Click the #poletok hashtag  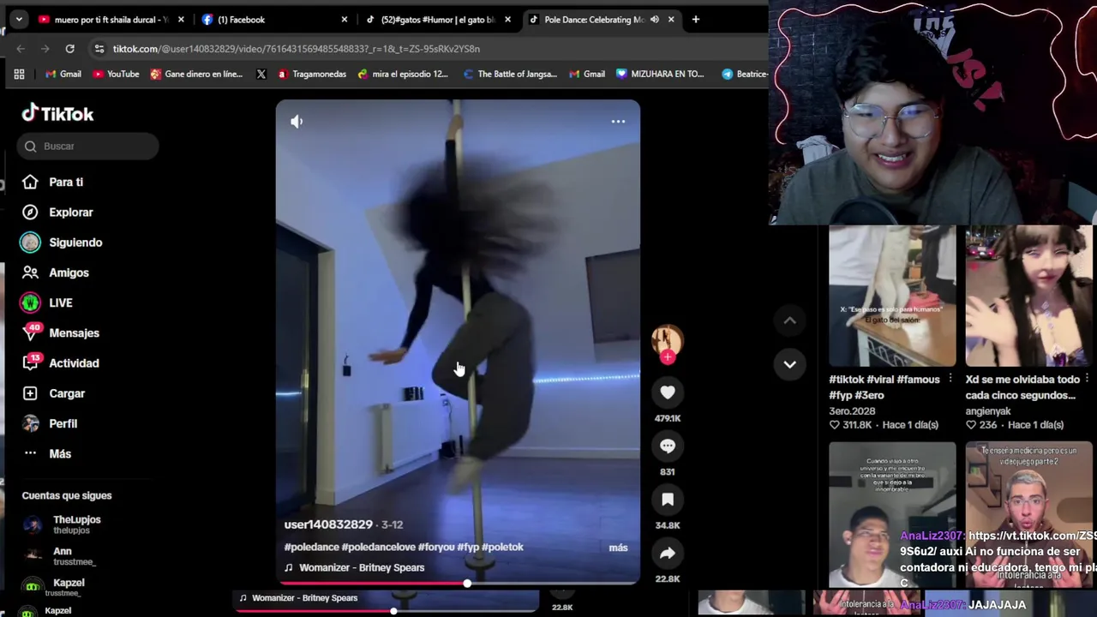click(x=502, y=547)
